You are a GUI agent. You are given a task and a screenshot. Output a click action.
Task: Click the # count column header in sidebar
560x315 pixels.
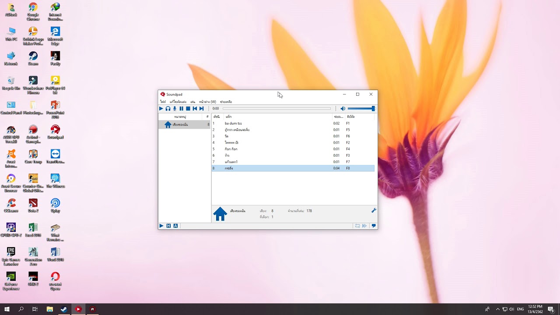pos(207,117)
